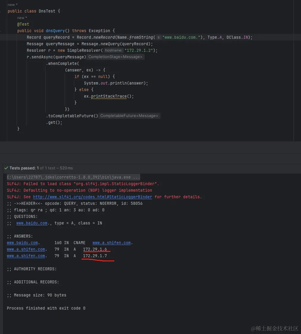
Task: Click the 'Tests passed: 1' status text
Action: pos(24,168)
